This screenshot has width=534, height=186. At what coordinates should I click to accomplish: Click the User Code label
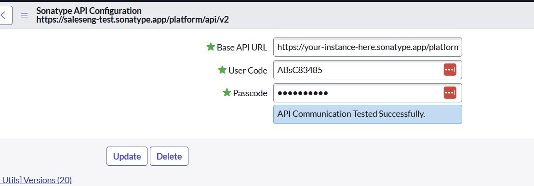248,70
